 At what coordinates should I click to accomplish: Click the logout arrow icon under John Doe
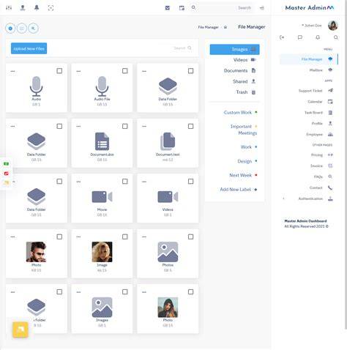pyautogui.click(x=282, y=37)
